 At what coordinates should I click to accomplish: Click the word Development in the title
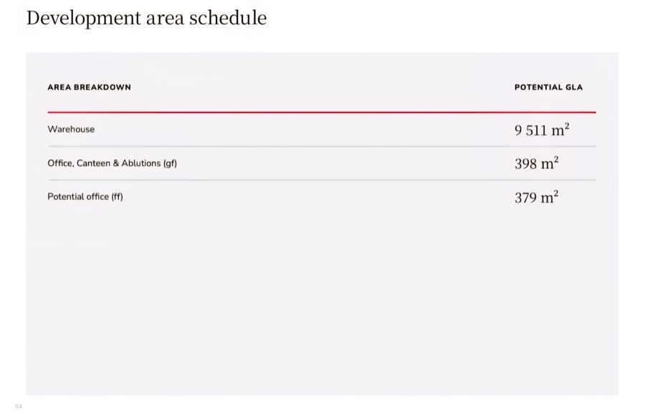click(x=84, y=19)
